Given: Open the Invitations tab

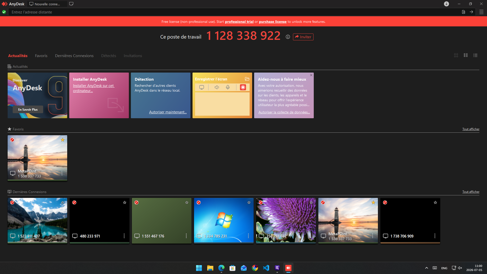Looking at the screenshot, I should tap(133, 56).
